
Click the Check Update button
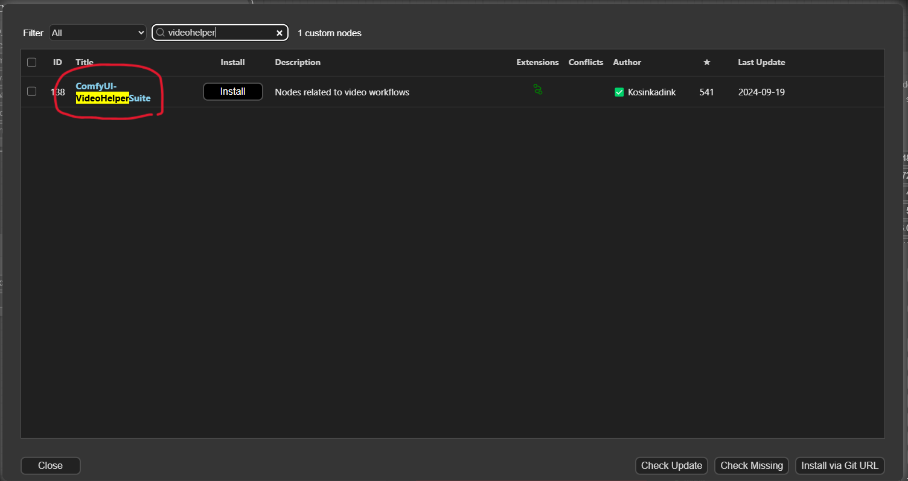click(671, 465)
